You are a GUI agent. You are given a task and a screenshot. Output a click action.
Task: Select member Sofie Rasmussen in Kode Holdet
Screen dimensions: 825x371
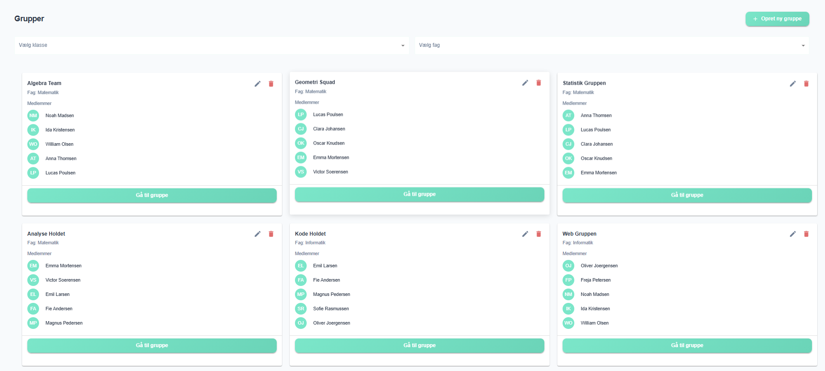(x=331, y=309)
